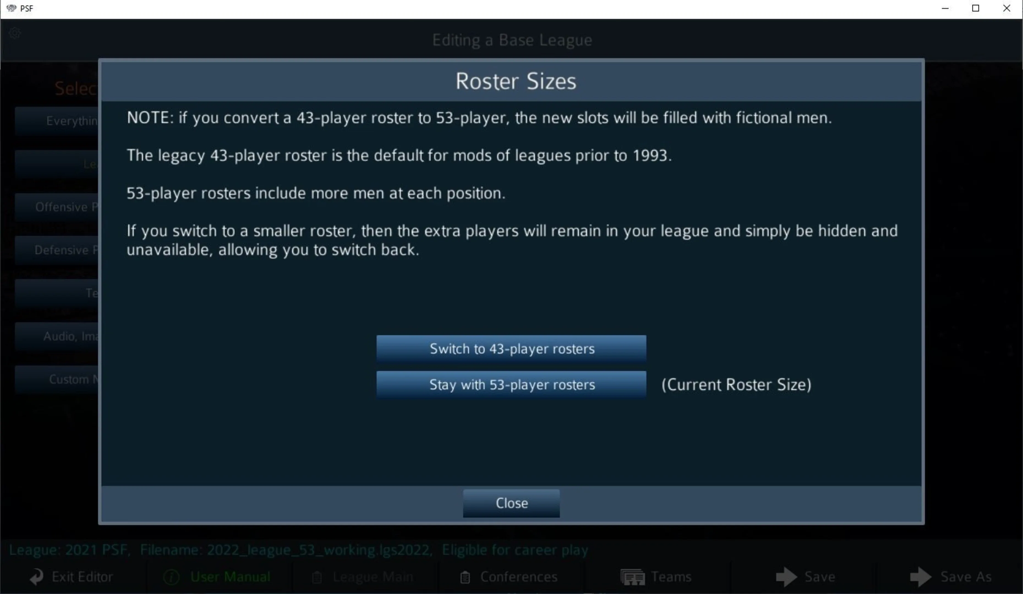Open the Custom sidebar button

[57, 379]
